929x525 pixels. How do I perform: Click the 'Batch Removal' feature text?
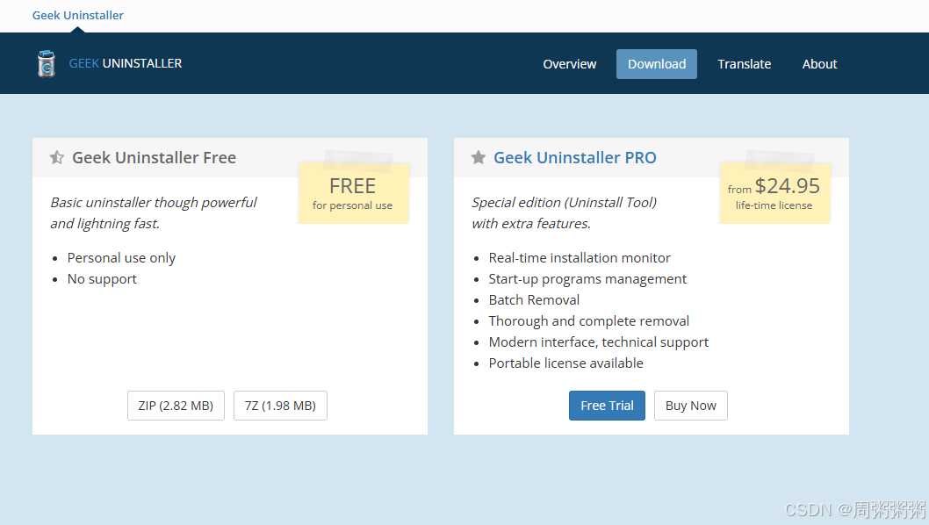[534, 300]
